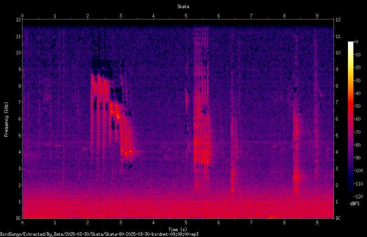367x237 pixels.
Task: Click the "4" tick on the right frequency axis
Action: (337, 152)
